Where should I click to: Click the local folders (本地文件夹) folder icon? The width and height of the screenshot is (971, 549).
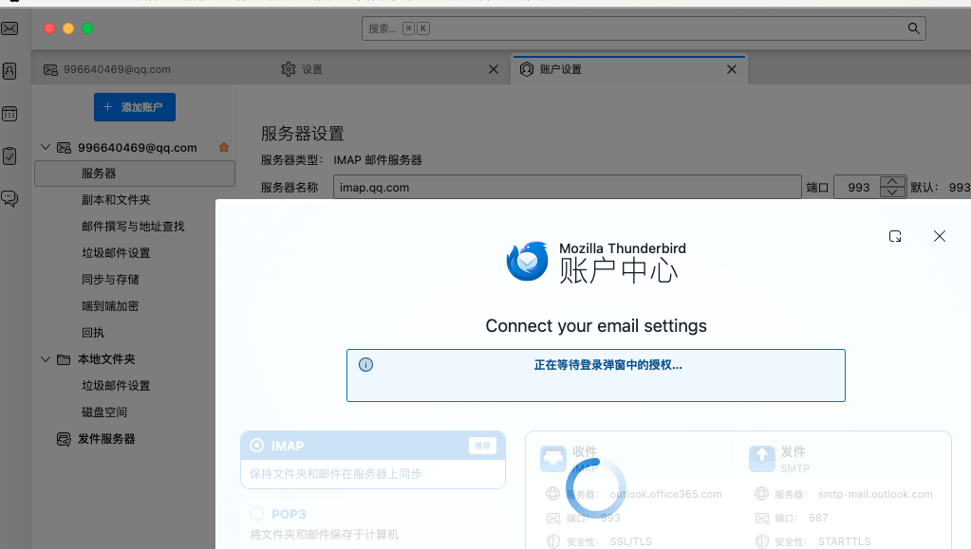[x=64, y=359]
